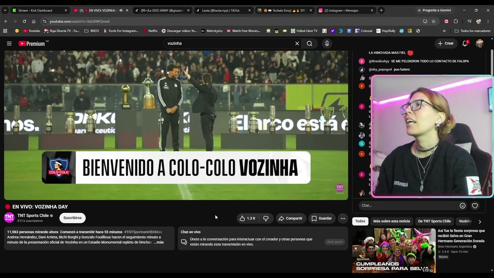Open the YouTube account avatar menu

(x=480, y=44)
